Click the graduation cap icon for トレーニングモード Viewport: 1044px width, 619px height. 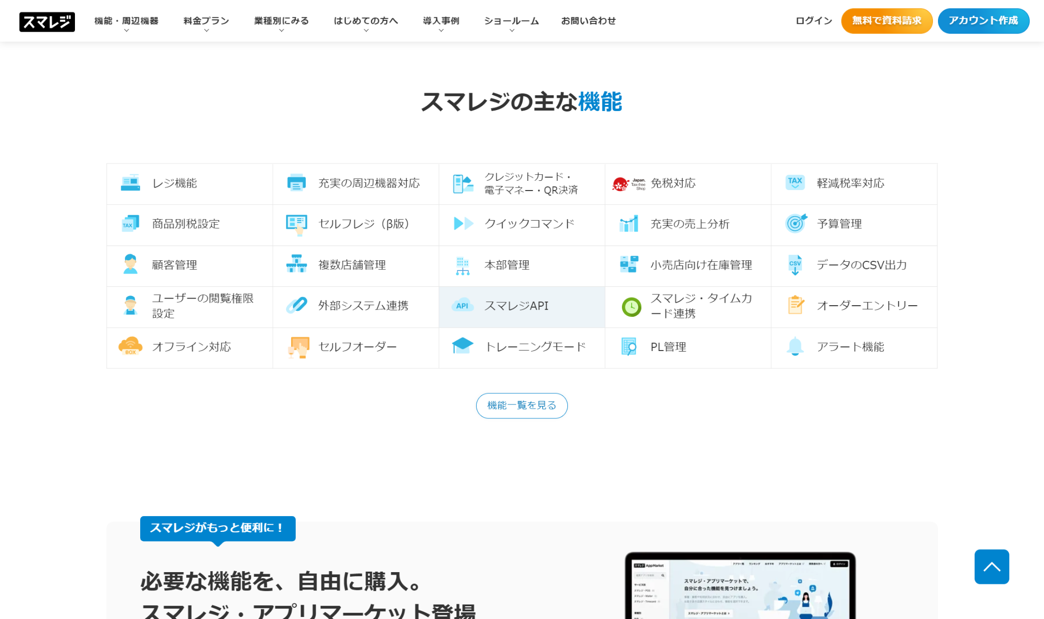(x=463, y=346)
